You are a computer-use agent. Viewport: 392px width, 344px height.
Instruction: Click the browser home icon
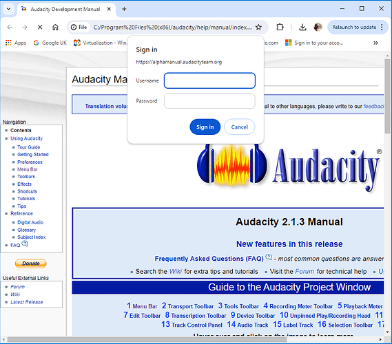click(x=55, y=28)
